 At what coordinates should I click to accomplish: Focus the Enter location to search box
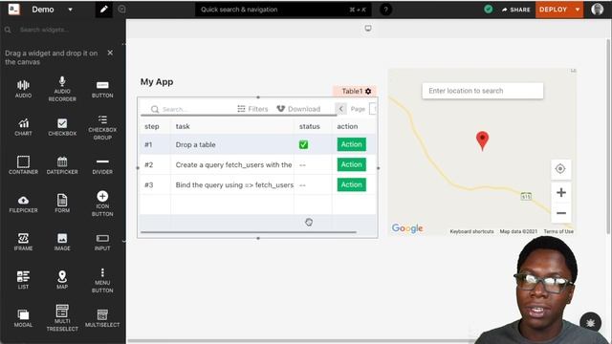click(482, 91)
